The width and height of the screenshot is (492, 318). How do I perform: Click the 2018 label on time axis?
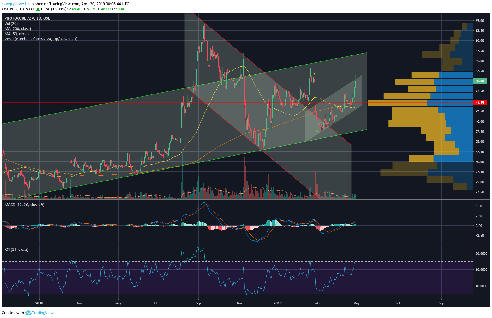39,303
